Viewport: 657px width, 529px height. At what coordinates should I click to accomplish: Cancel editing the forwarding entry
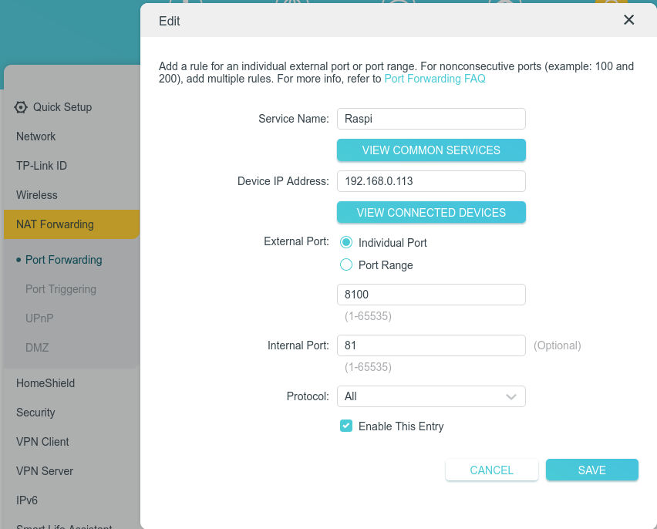(x=491, y=470)
